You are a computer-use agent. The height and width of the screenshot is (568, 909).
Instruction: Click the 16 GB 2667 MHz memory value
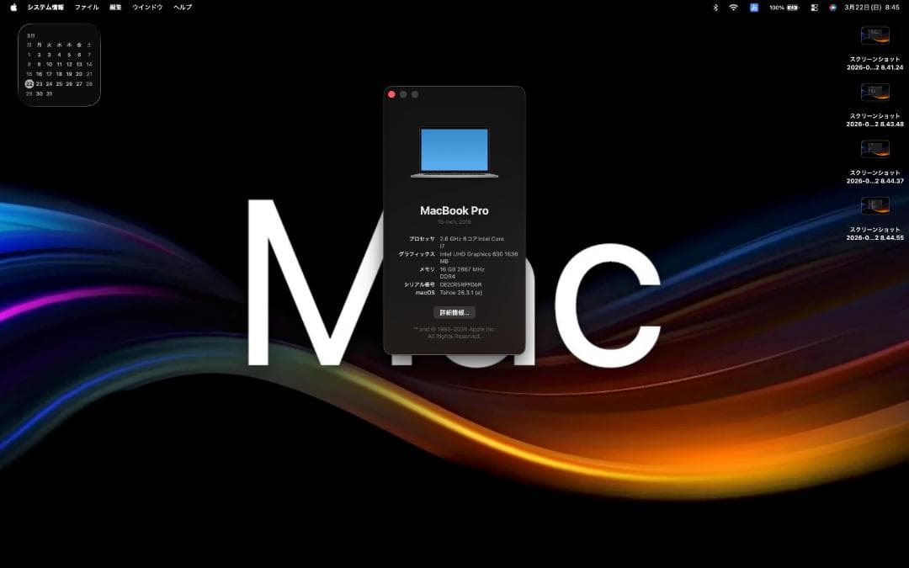coord(462,273)
